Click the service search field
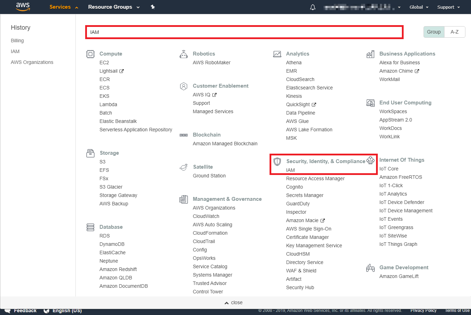Viewport: 471px width, 315px height. tap(244, 32)
